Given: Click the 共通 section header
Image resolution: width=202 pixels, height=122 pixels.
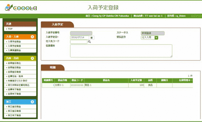Looking at the screenshot, I should (20, 24).
